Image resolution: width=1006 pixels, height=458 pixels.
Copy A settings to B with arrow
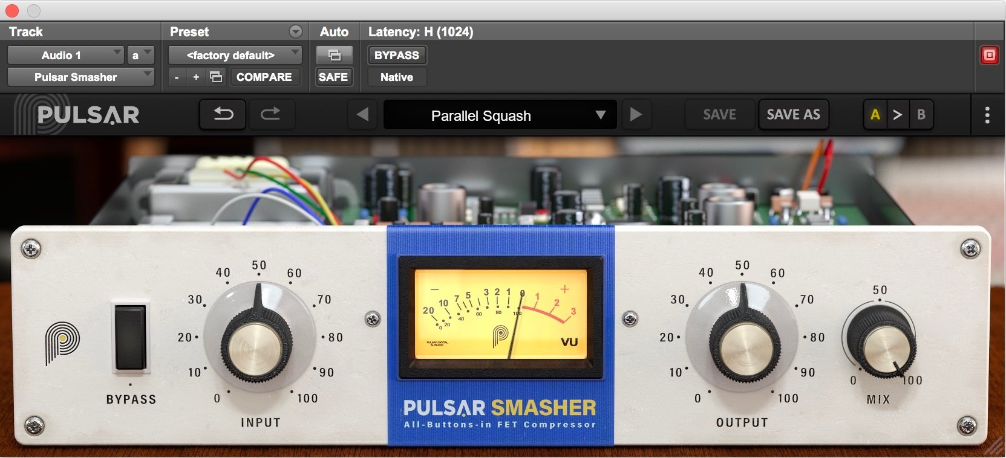pos(898,115)
